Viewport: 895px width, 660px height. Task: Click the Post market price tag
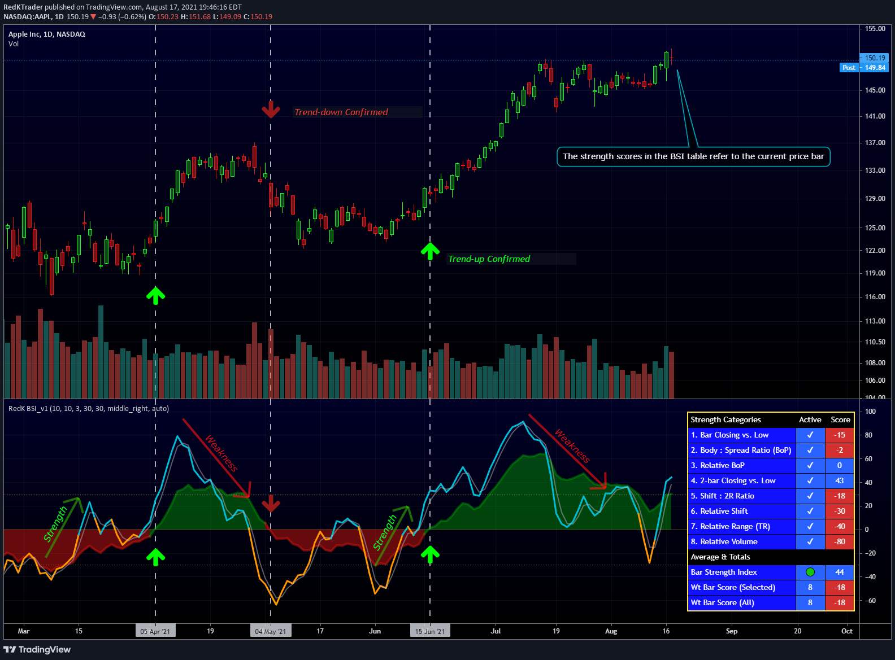[849, 68]
